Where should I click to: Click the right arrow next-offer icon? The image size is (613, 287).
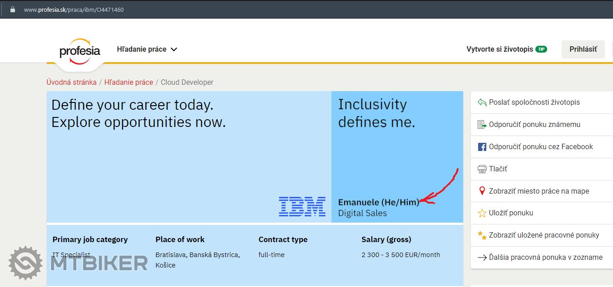(x=482, y=258)
